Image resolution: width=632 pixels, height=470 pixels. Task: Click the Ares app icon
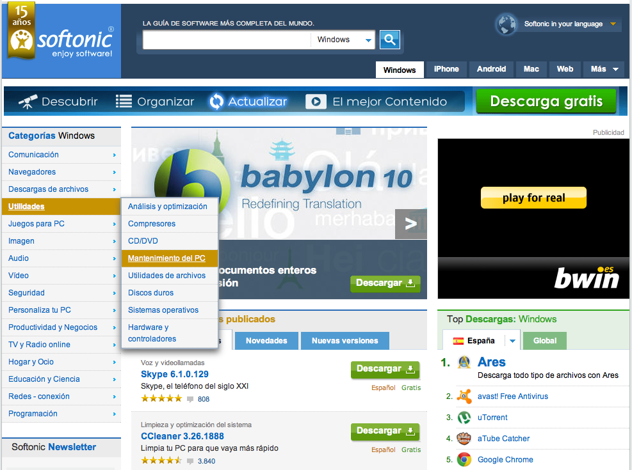click(464, 364)
